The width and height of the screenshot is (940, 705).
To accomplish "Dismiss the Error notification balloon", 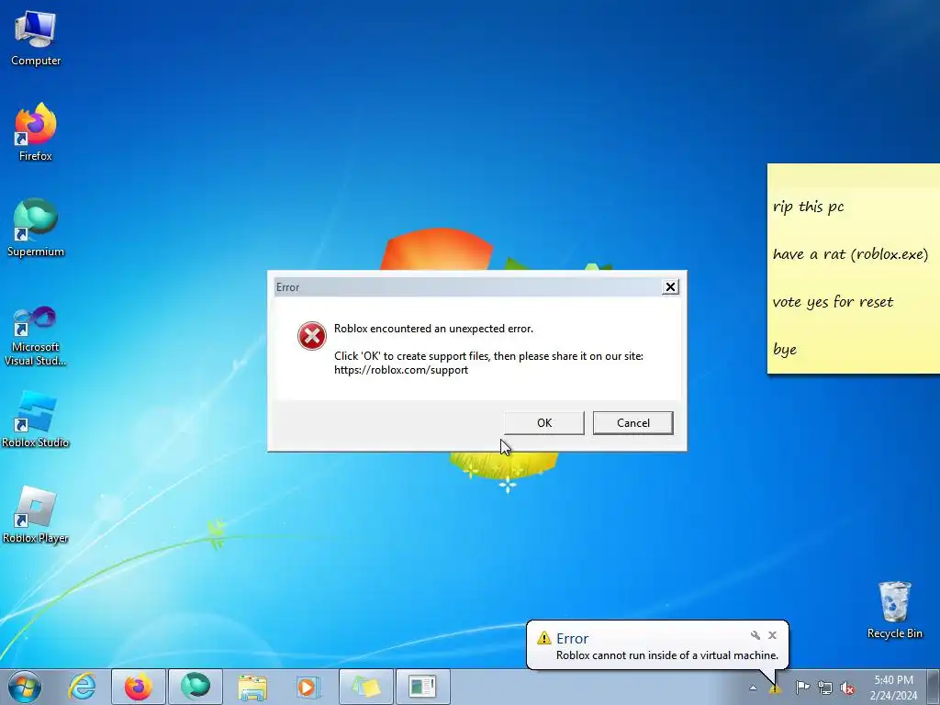I will tap(772, 635).
